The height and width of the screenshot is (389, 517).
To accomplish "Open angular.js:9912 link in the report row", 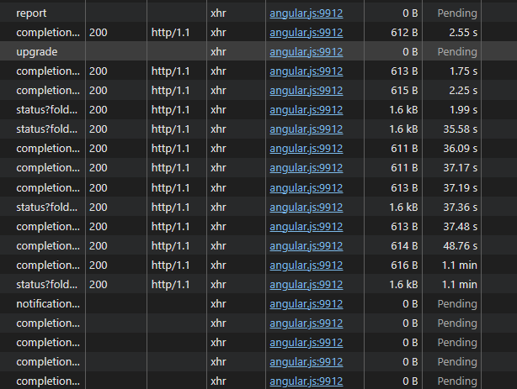I will click(306, 13).
